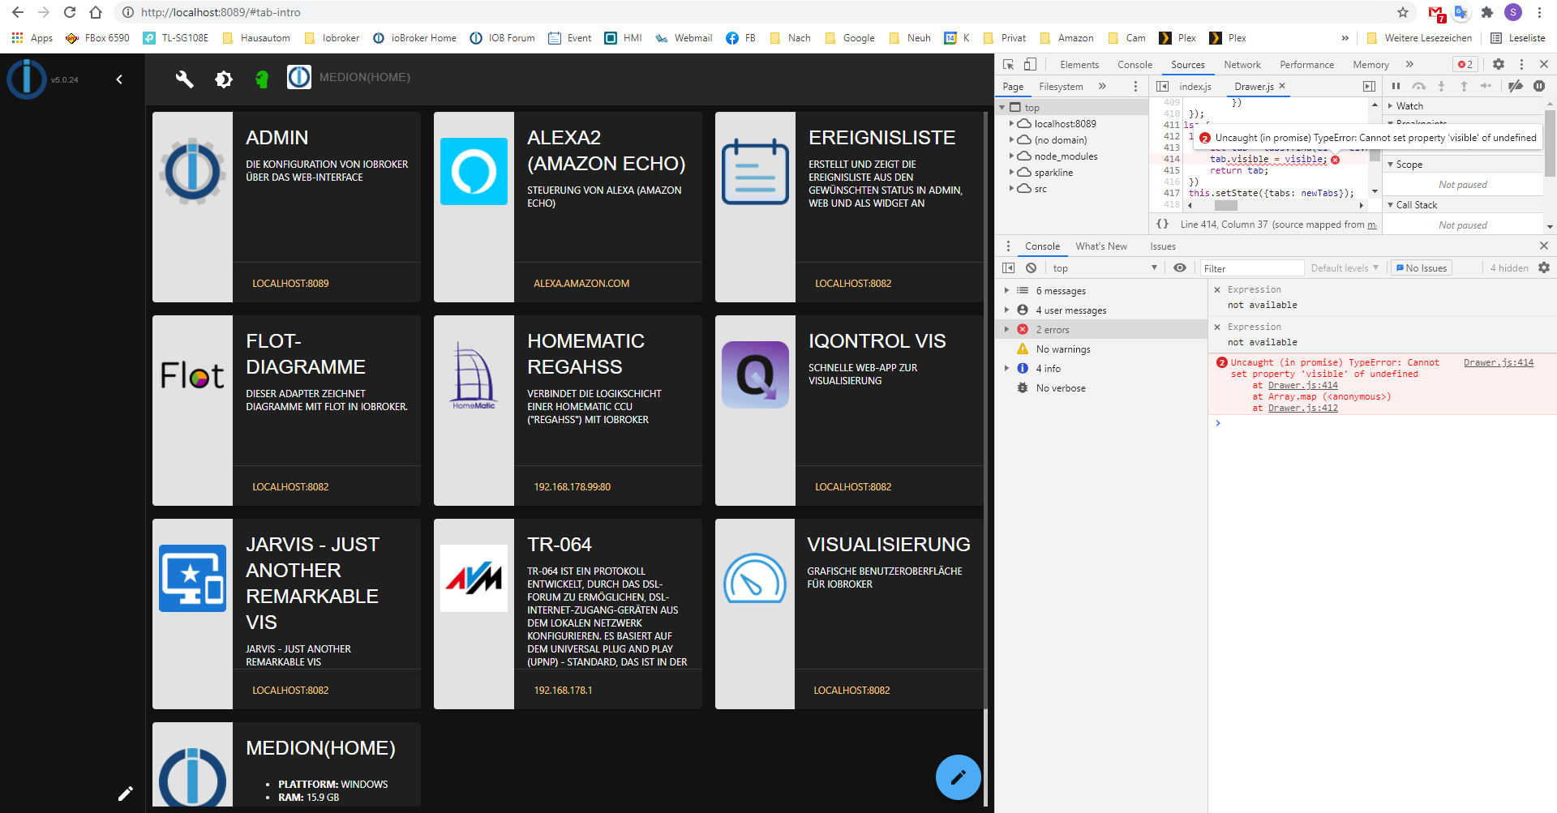Toggle the debugger sidebar pane icon
Viewport: 1557px width, 813px height.
(1369, 86)
